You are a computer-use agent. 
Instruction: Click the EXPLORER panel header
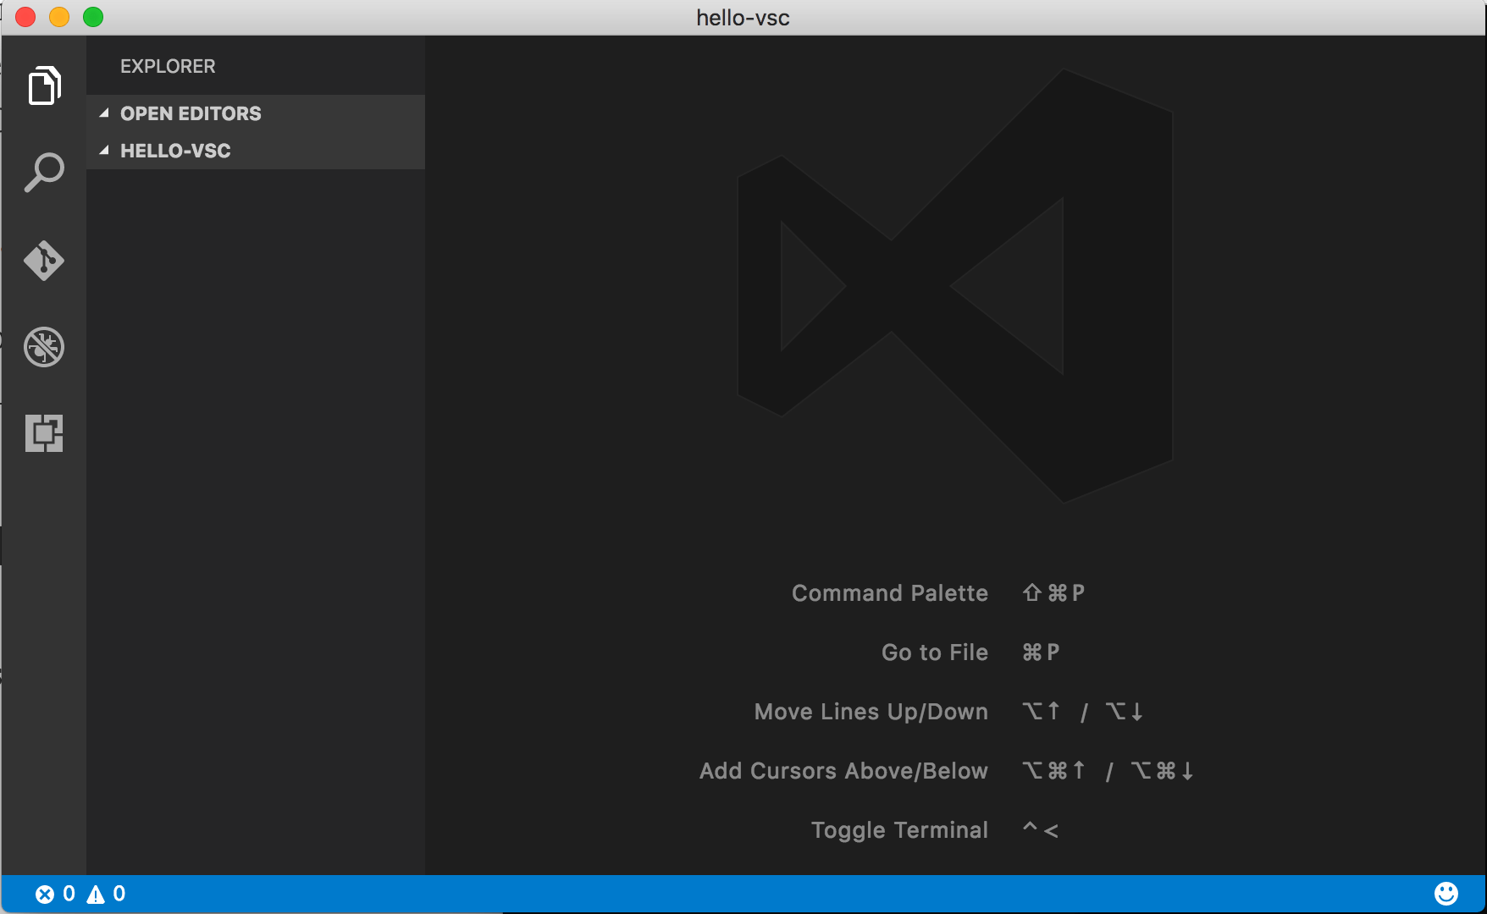tap(168, 66)
